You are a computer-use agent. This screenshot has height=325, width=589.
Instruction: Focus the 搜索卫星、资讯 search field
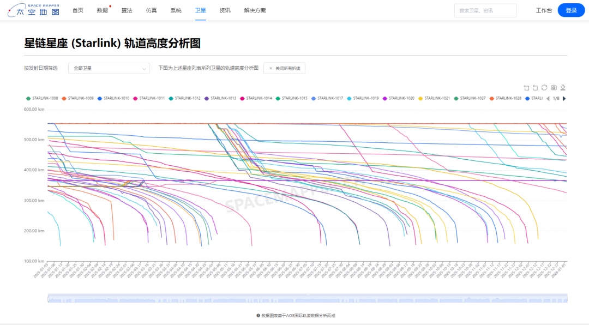[x=485, y=10]
